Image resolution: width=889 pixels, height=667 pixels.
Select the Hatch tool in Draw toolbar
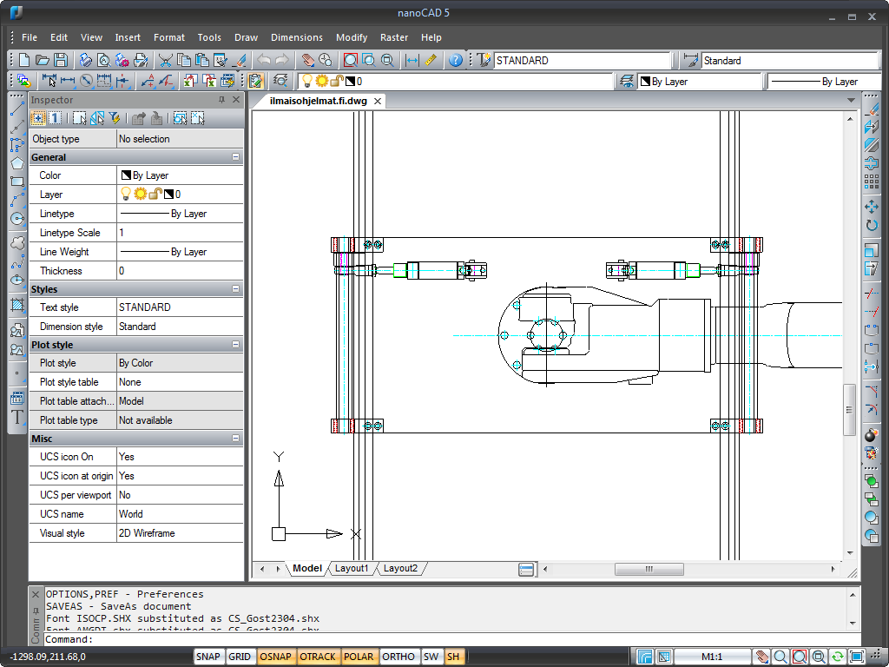coord(17,305)
